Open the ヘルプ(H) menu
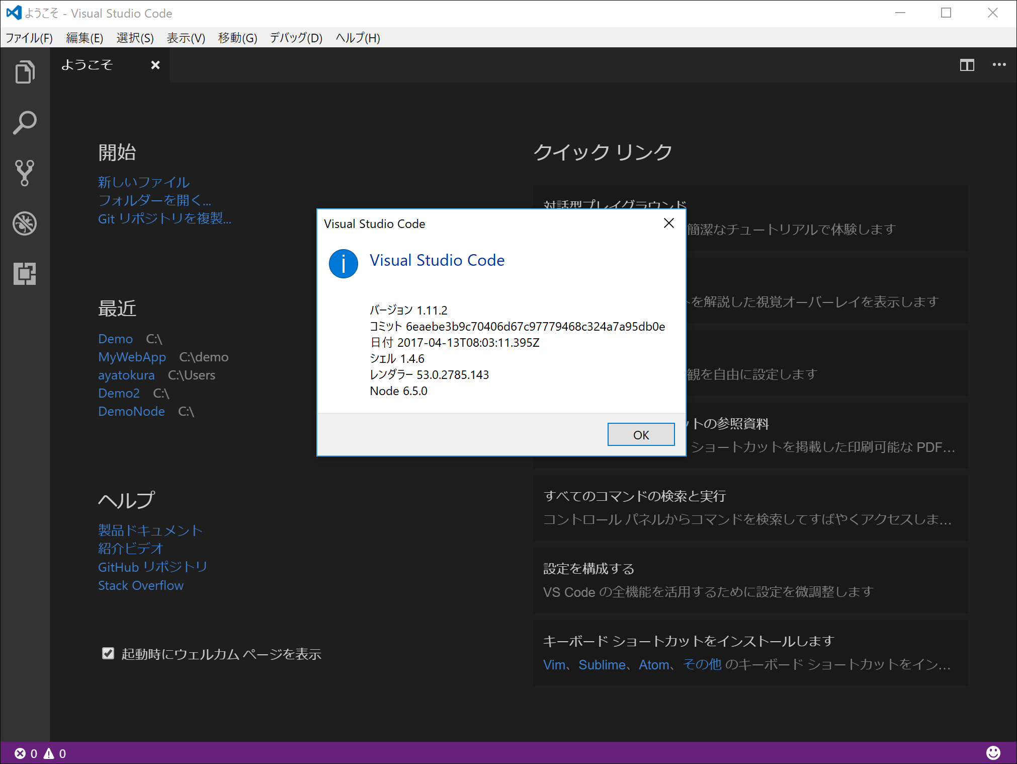 [357, 38]
